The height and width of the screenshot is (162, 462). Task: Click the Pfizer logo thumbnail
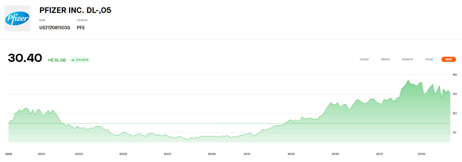pyautogui.click(x=17, y=18)
